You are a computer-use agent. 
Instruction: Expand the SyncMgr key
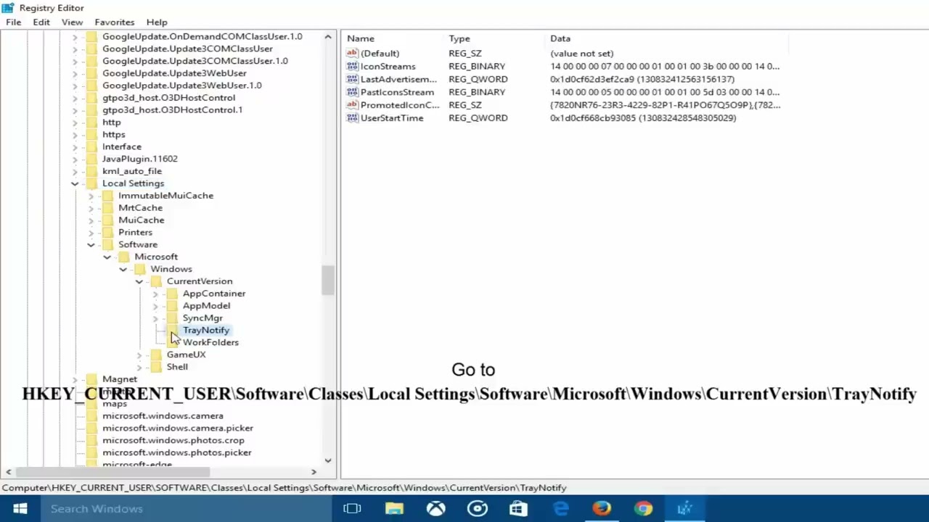click(x=155, y=318)
